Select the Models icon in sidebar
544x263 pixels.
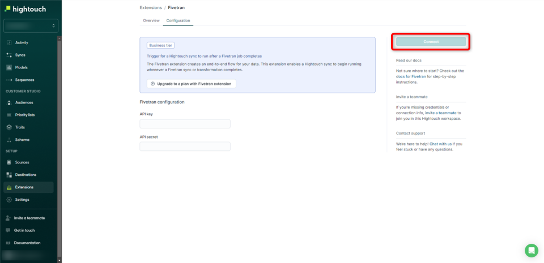pos(9,67)
